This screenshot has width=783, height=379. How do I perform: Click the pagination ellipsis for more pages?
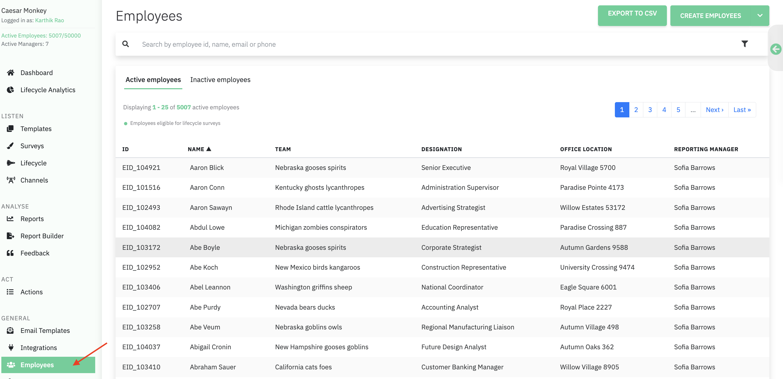(x=693, y=110)
